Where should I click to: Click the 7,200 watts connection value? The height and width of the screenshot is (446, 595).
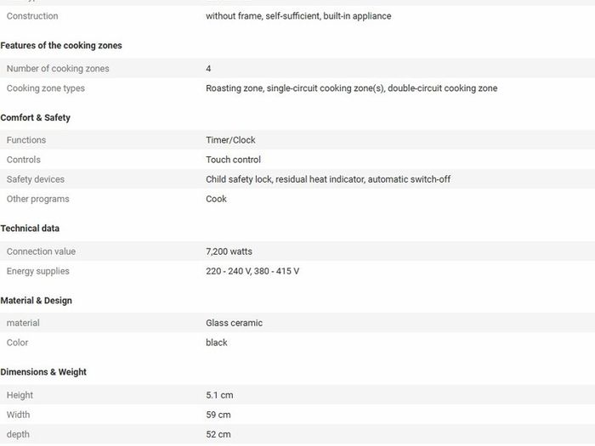[229, 251]
